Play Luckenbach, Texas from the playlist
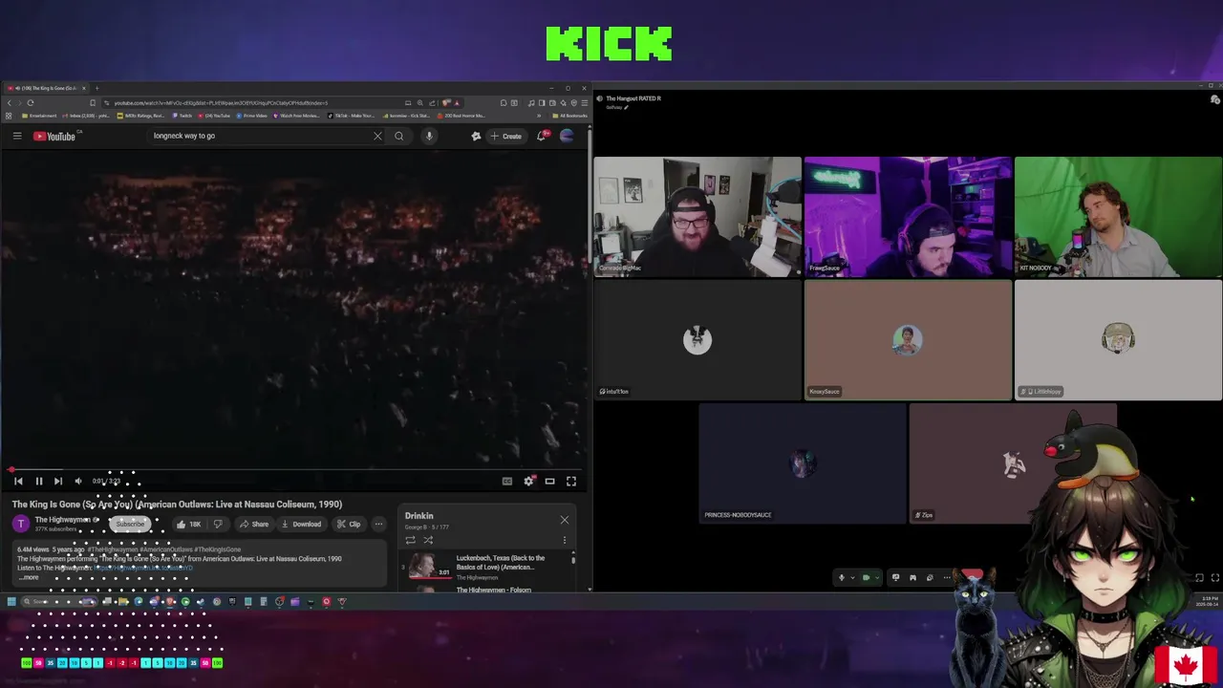The width and height of the screenshot is (1223, 688). click(x=487, y=567)
